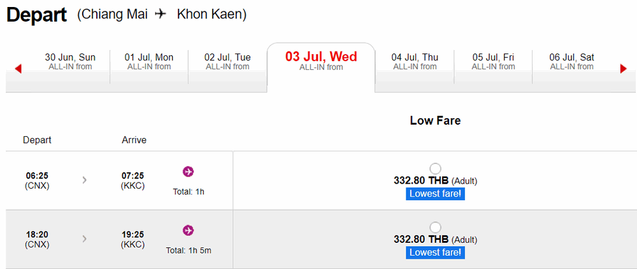The height and width of the screenshot is (269, 637).
Task: Click the red previous dates arrow
Action: [x=18, y=69]
